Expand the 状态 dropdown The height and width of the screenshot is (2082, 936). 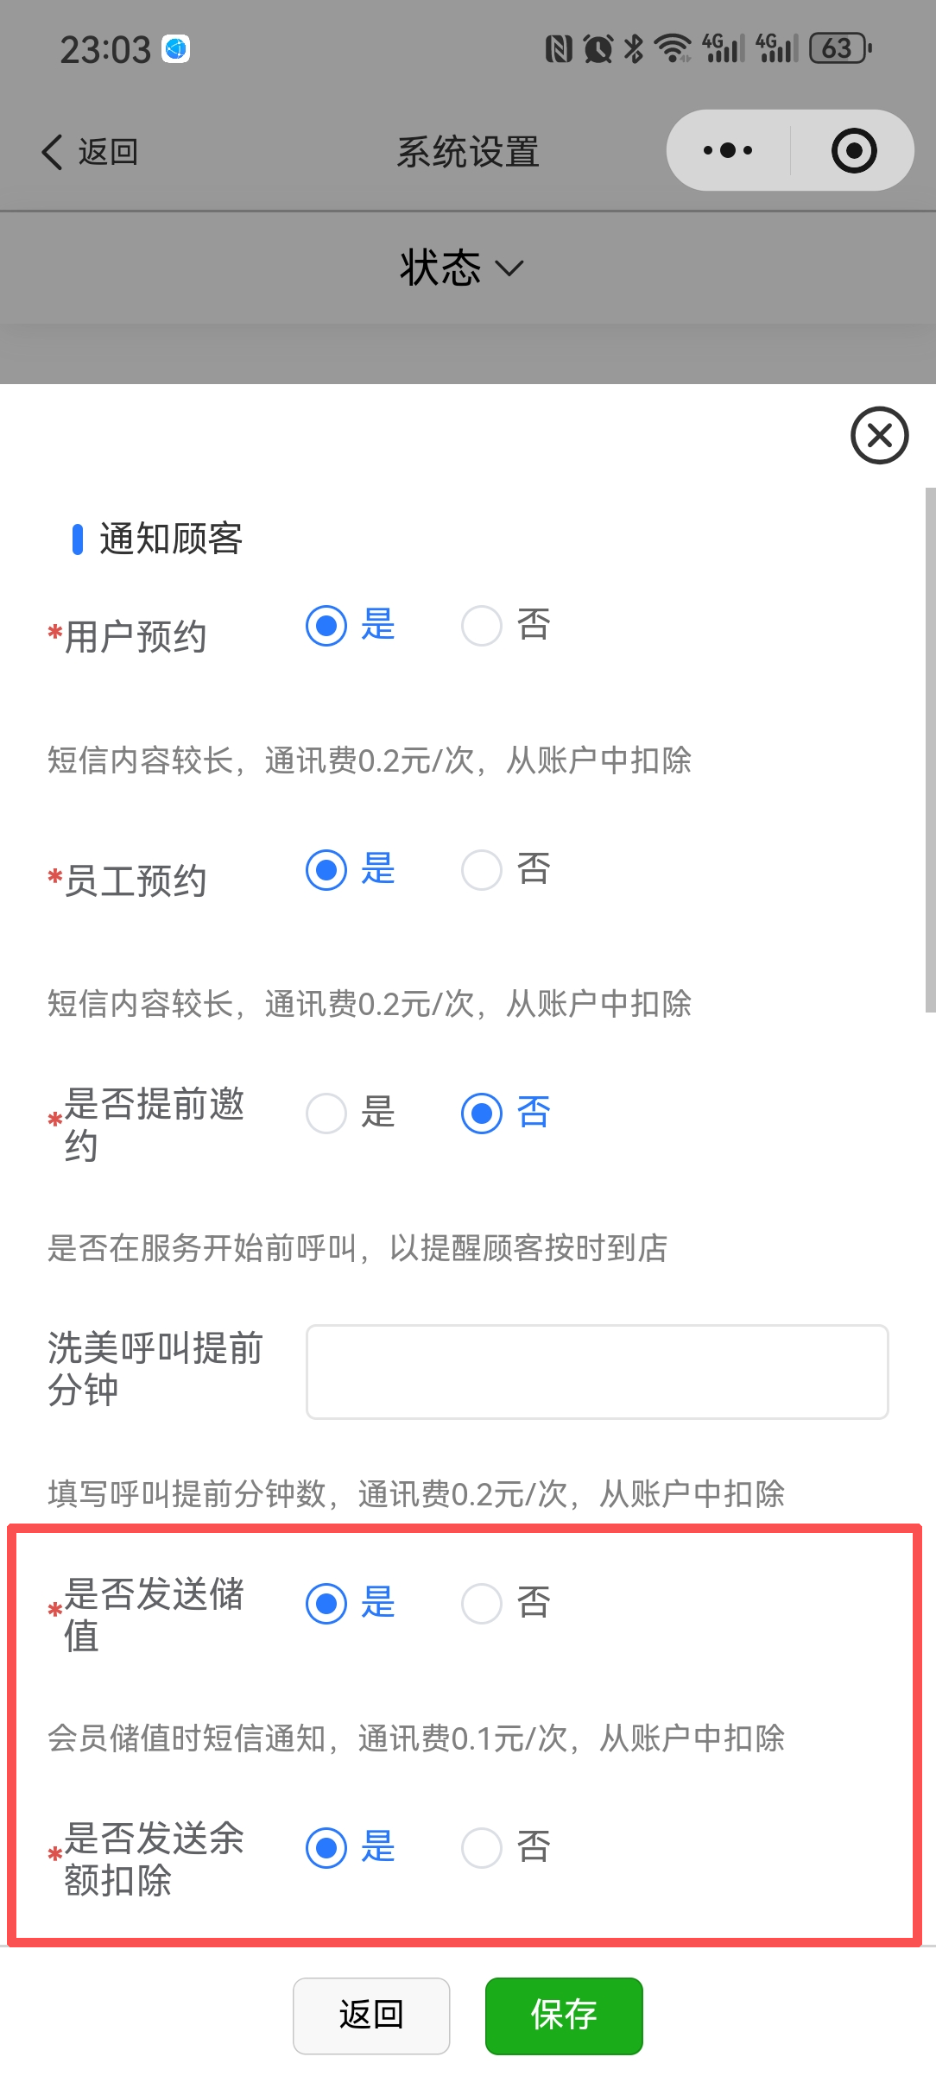tap(462, 268)
